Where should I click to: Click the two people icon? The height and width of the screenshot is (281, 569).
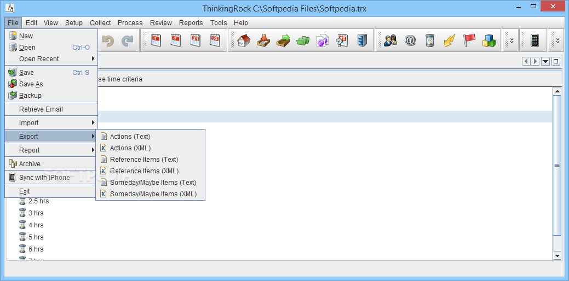tap(390, 40)
